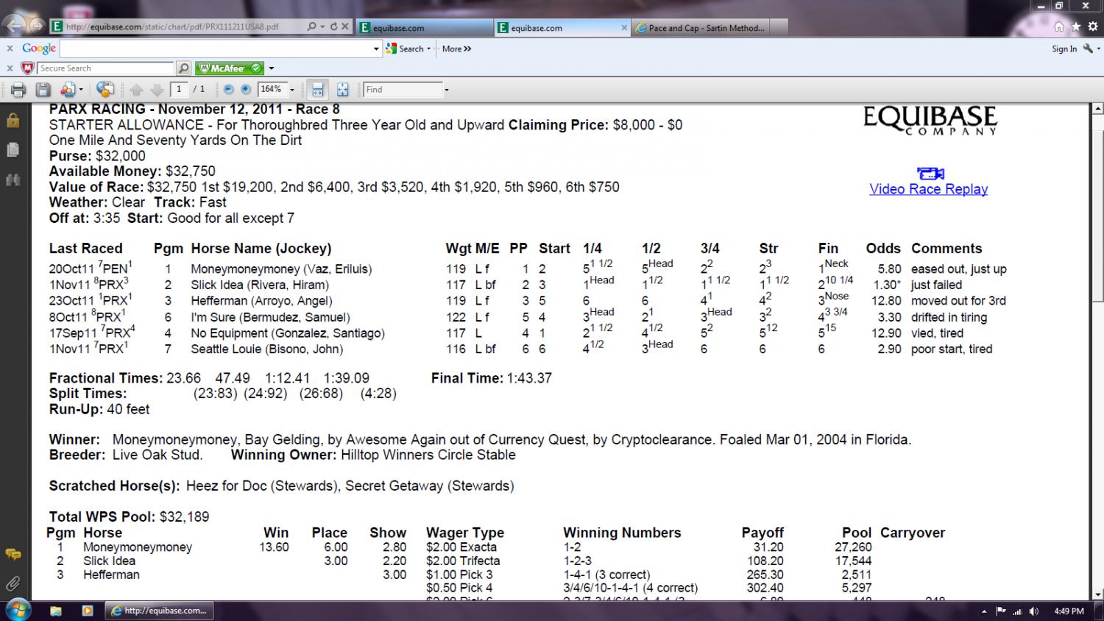The image size is (1104, 621).
Task: Open Windows Explorer from the taskbar
Action: 56,611
